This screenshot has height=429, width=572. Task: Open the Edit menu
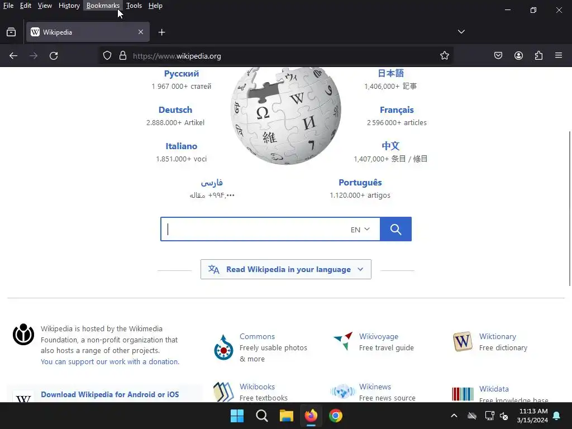[26, 6]
